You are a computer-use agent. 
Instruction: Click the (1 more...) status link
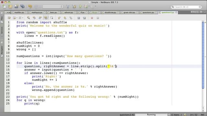tap(176, 115)
